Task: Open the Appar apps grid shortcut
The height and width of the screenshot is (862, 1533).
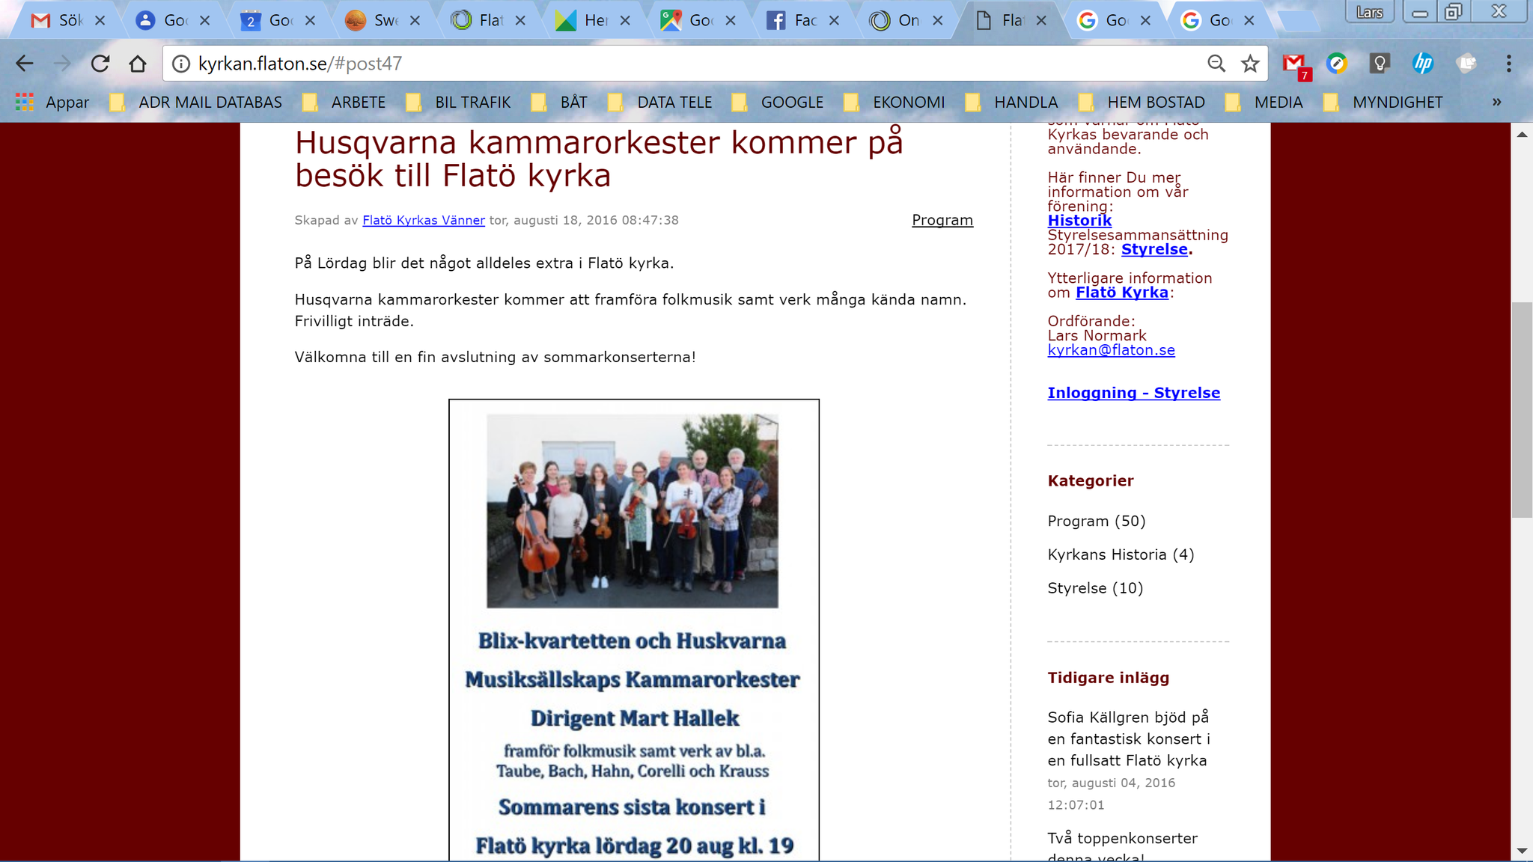Action: point(52,102)
